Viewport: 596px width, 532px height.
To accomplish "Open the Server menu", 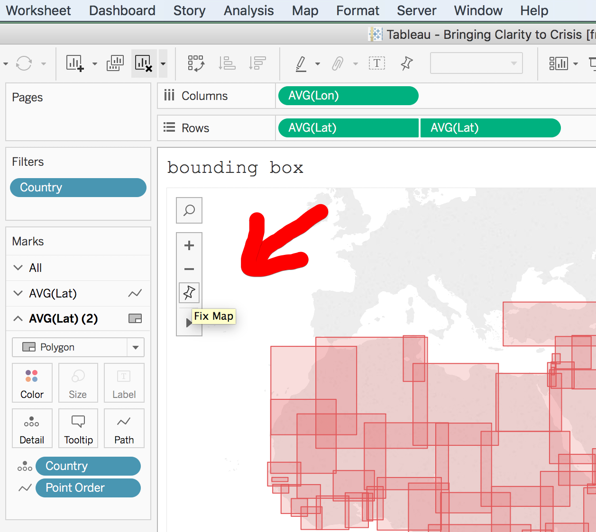I will point(416,10).
